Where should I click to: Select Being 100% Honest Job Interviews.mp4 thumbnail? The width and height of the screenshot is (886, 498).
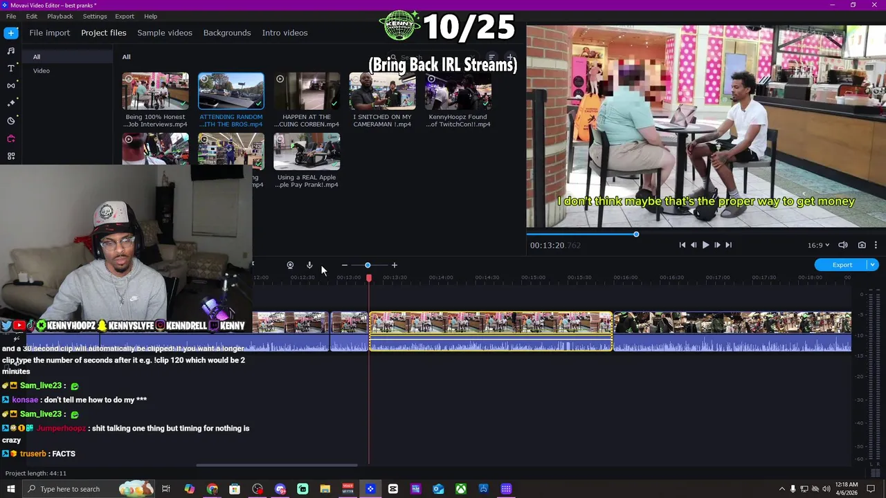coord(156,91)
